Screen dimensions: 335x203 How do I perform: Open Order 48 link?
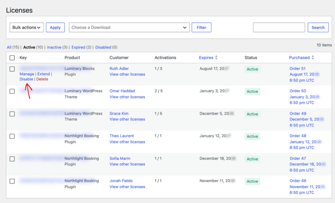pos(298,136)
